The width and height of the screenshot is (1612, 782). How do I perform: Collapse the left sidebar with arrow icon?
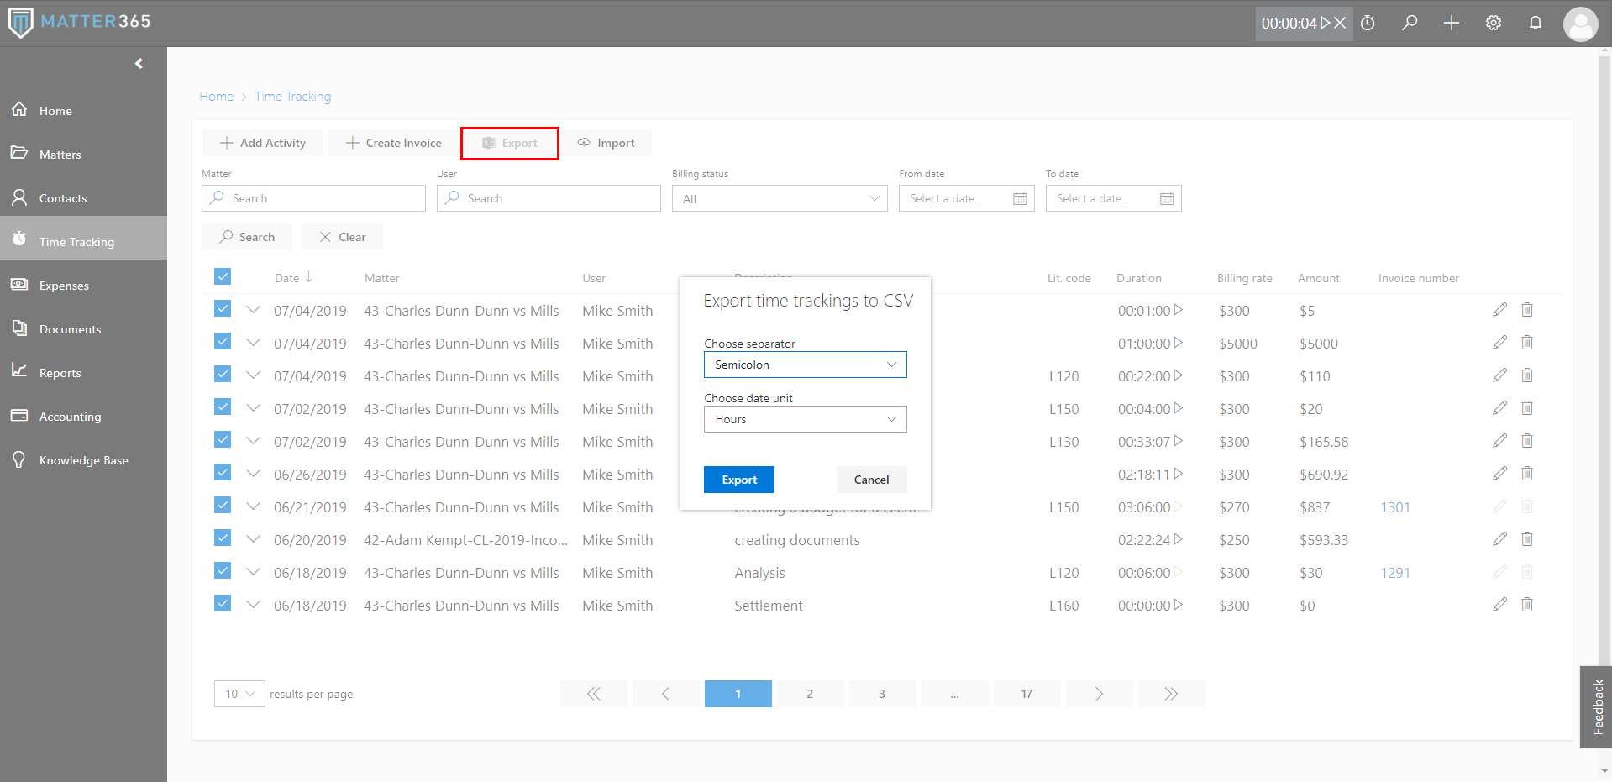[x=139, y=64]
